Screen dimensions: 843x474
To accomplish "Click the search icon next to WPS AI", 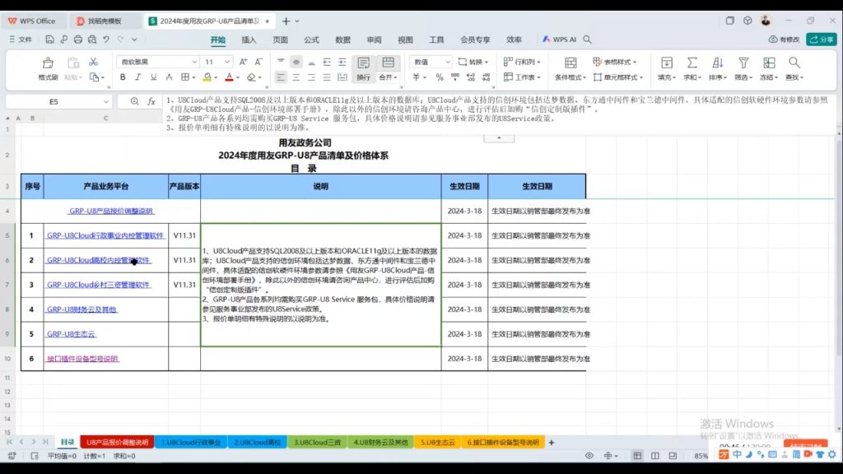I will click(x=587, y=39).
